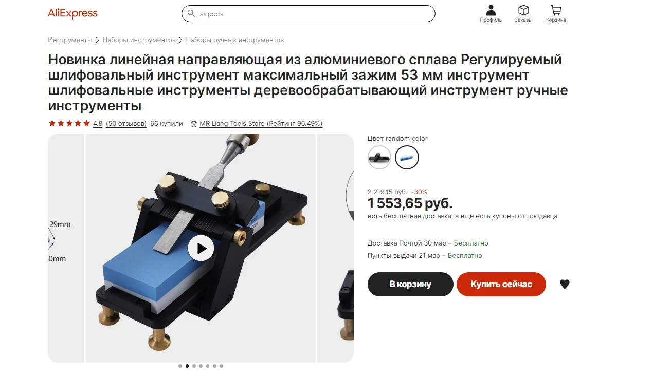The width and height of the screenshot is (653, 377).
Task: Play the product video
Action: point(201,249)
